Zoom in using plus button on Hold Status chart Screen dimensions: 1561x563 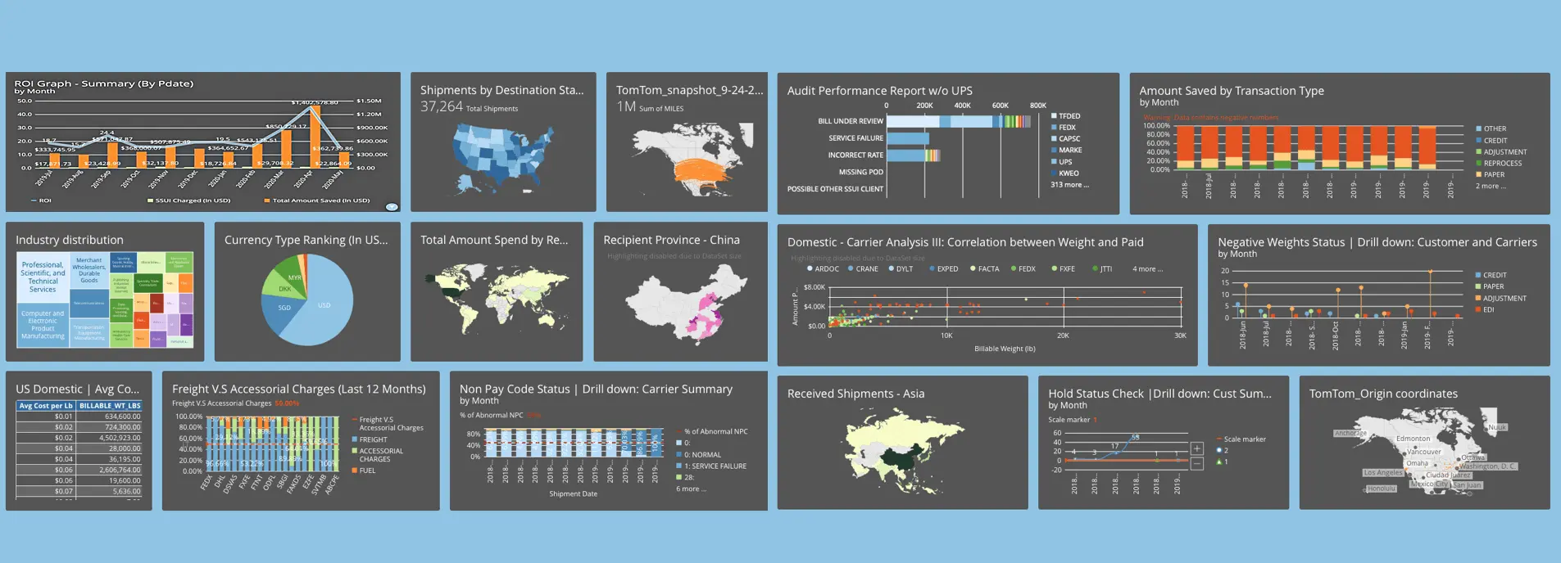1196,448
